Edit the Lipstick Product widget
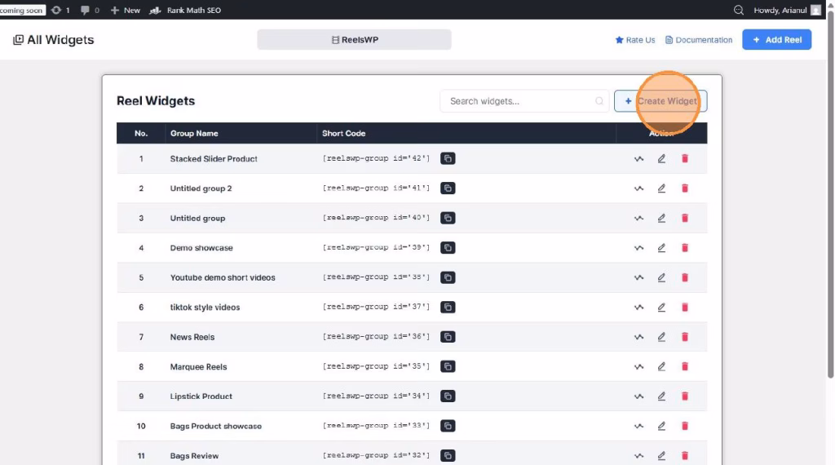Viewport: 835px width, 465px height. (x=661, y=396)
